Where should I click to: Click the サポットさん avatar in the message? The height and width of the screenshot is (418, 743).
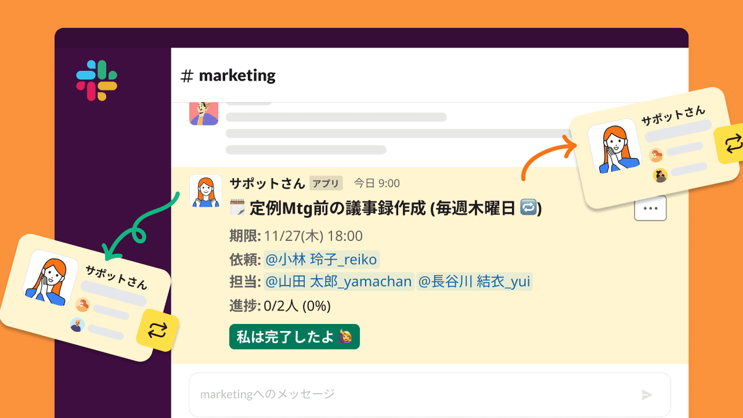[x=205, y=191]
